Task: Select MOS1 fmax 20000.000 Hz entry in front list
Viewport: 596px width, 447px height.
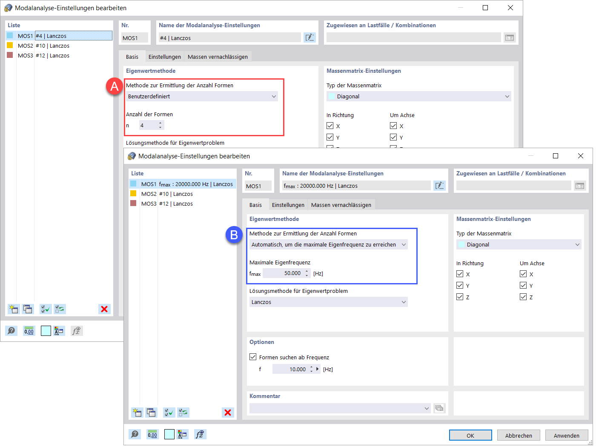Action: click(183, 184)
